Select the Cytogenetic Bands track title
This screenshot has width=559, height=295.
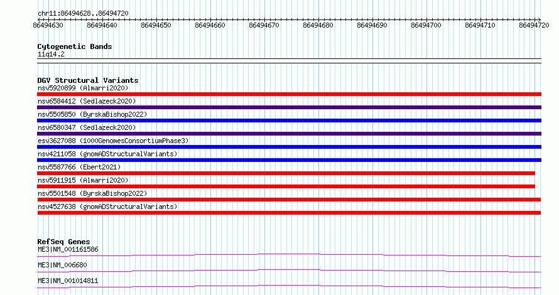tap(75, 46)
